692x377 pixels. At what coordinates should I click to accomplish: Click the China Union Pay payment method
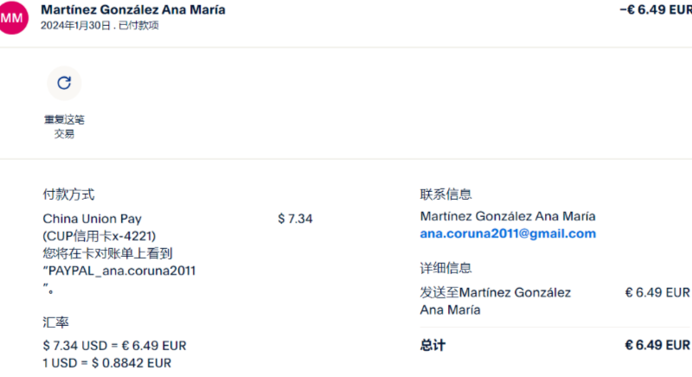(92, 219)
